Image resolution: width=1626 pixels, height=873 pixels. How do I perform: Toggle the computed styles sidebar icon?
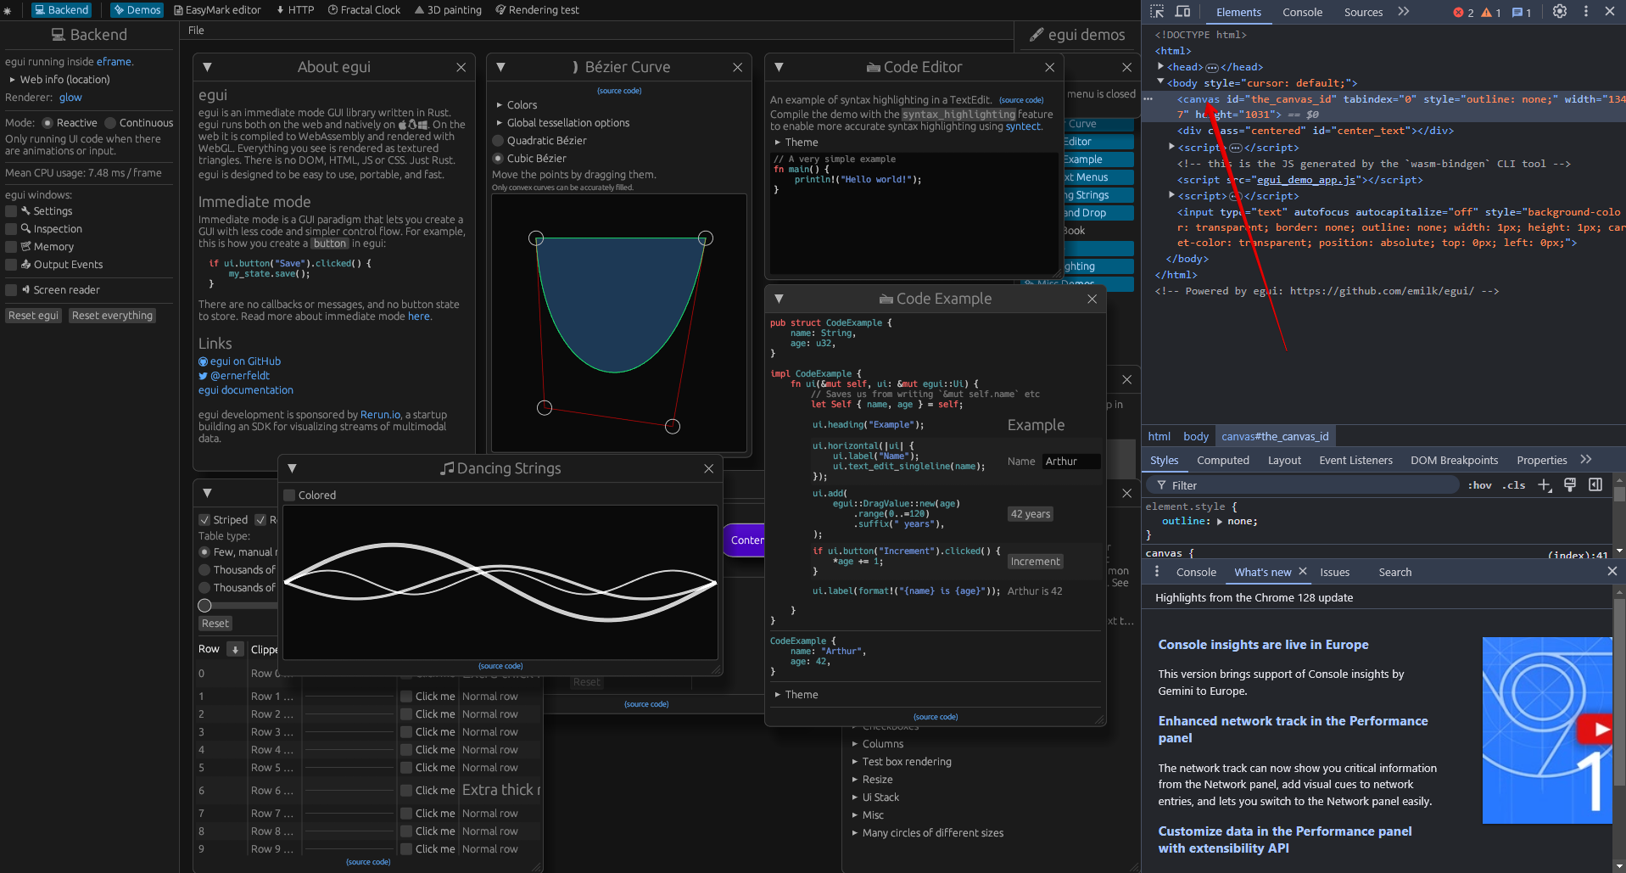click(1595, 485)
